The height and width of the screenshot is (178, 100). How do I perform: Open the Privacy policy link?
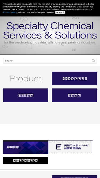click(10, 12)
